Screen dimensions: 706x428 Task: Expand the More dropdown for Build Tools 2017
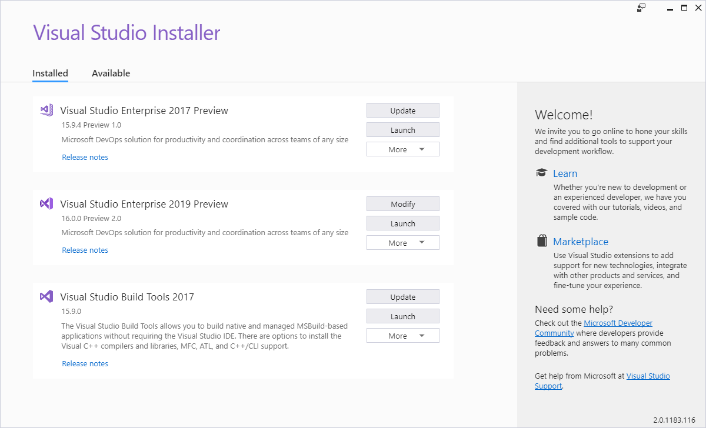402,335
